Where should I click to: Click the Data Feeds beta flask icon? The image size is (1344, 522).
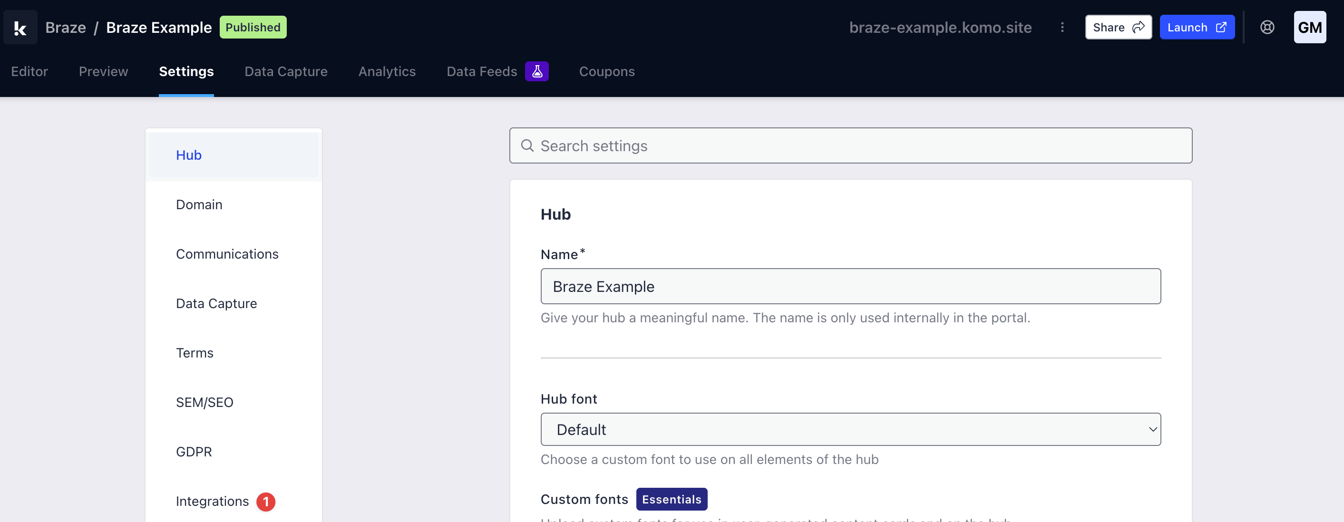536,71
